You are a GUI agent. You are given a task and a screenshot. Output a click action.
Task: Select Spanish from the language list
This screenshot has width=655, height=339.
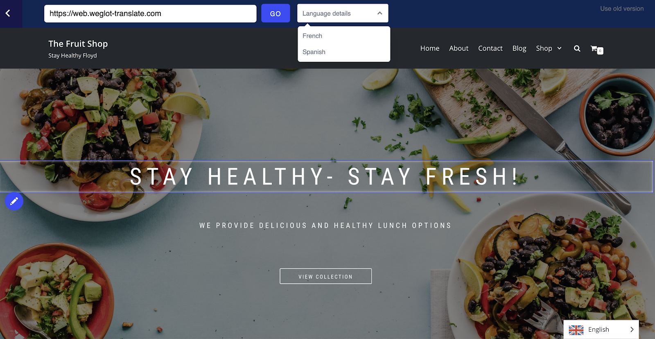pos(314,52)
